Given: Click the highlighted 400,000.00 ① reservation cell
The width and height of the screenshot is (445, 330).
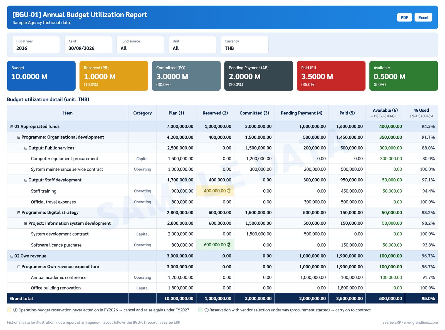Looking at the screenshot, I should [x=215, y=191].
